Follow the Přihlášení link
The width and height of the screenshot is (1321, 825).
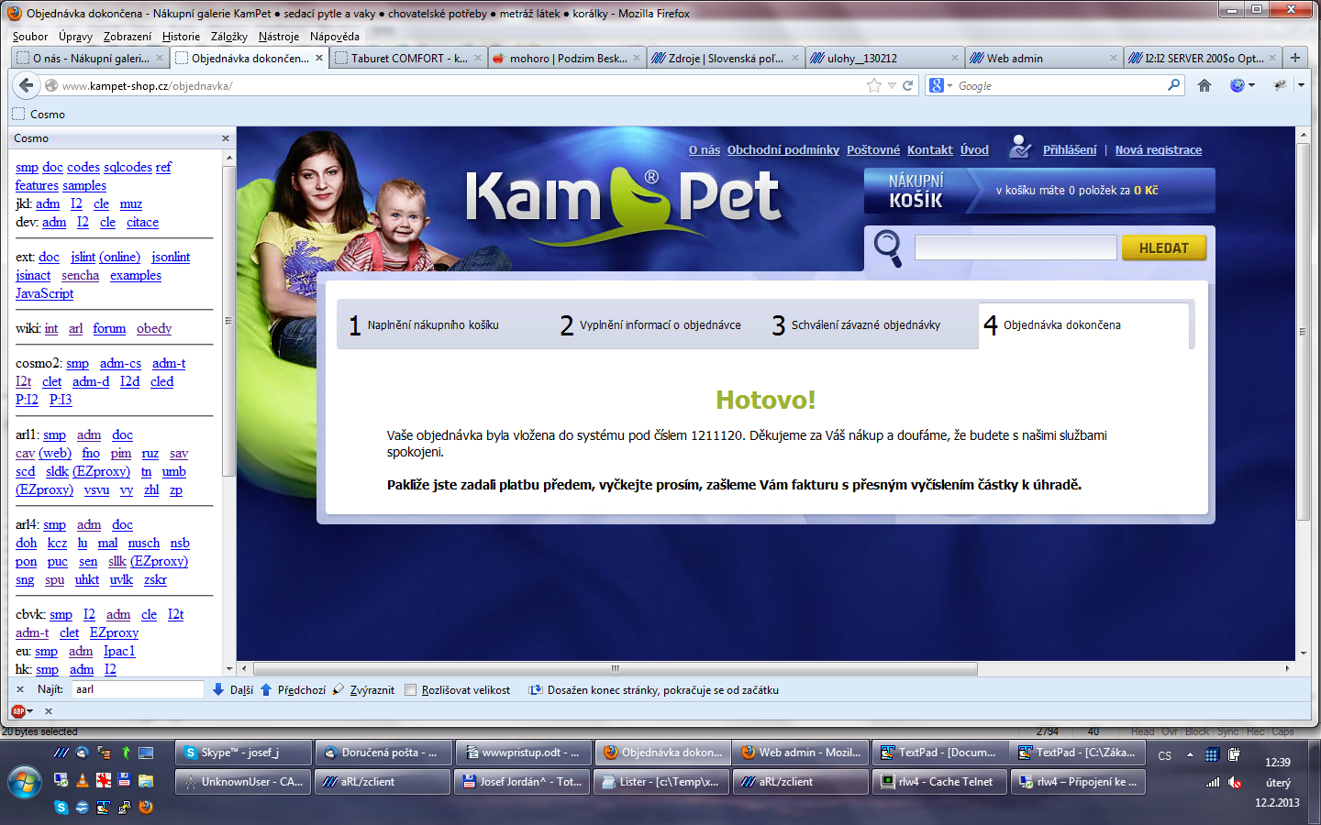(x=1069, y=149)
